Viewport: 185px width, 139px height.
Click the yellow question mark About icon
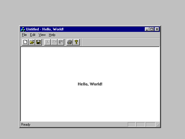point(76,42)
